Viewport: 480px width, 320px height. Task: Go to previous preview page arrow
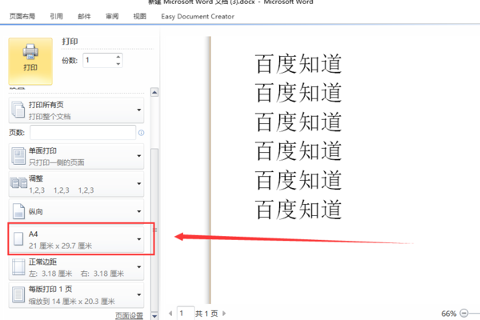(170, 314)
